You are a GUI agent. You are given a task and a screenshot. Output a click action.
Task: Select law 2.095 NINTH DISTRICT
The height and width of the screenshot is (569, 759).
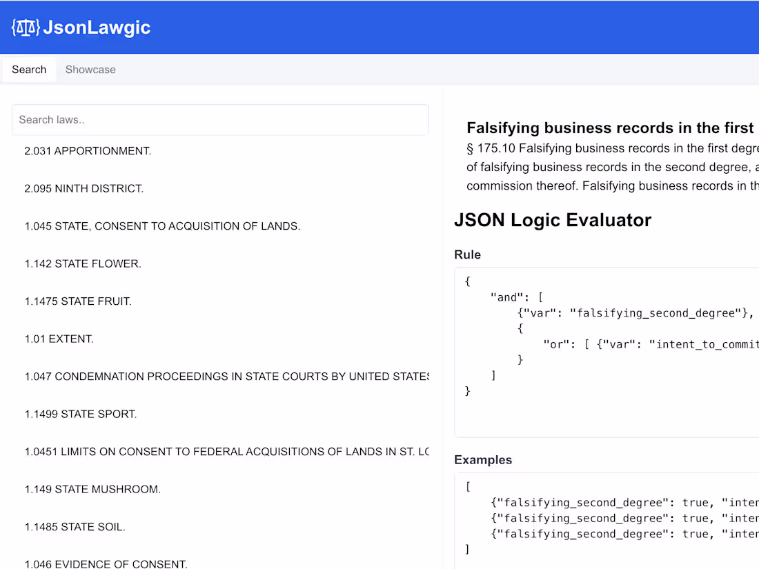pos(83,188)
